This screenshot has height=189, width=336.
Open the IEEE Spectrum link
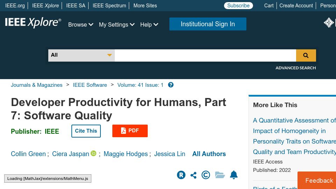coord(109,6)
